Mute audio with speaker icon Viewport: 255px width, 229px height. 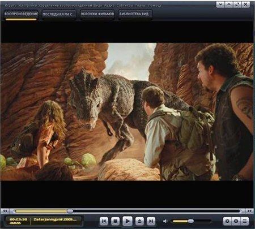[x=165, y=221]
